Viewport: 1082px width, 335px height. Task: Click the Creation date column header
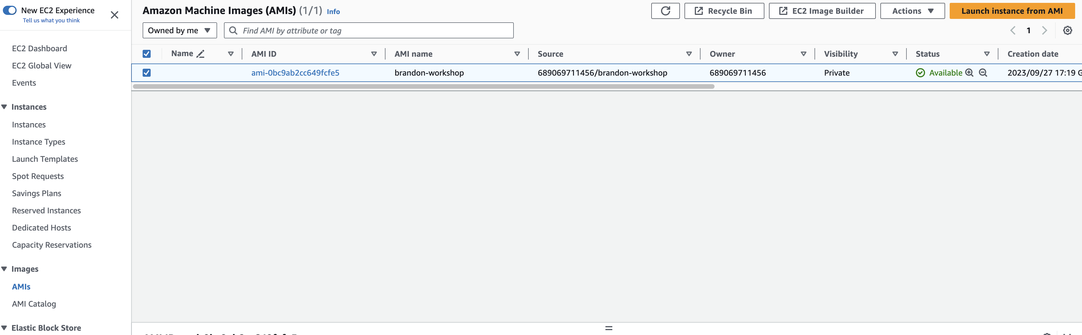click(1032, 54)
